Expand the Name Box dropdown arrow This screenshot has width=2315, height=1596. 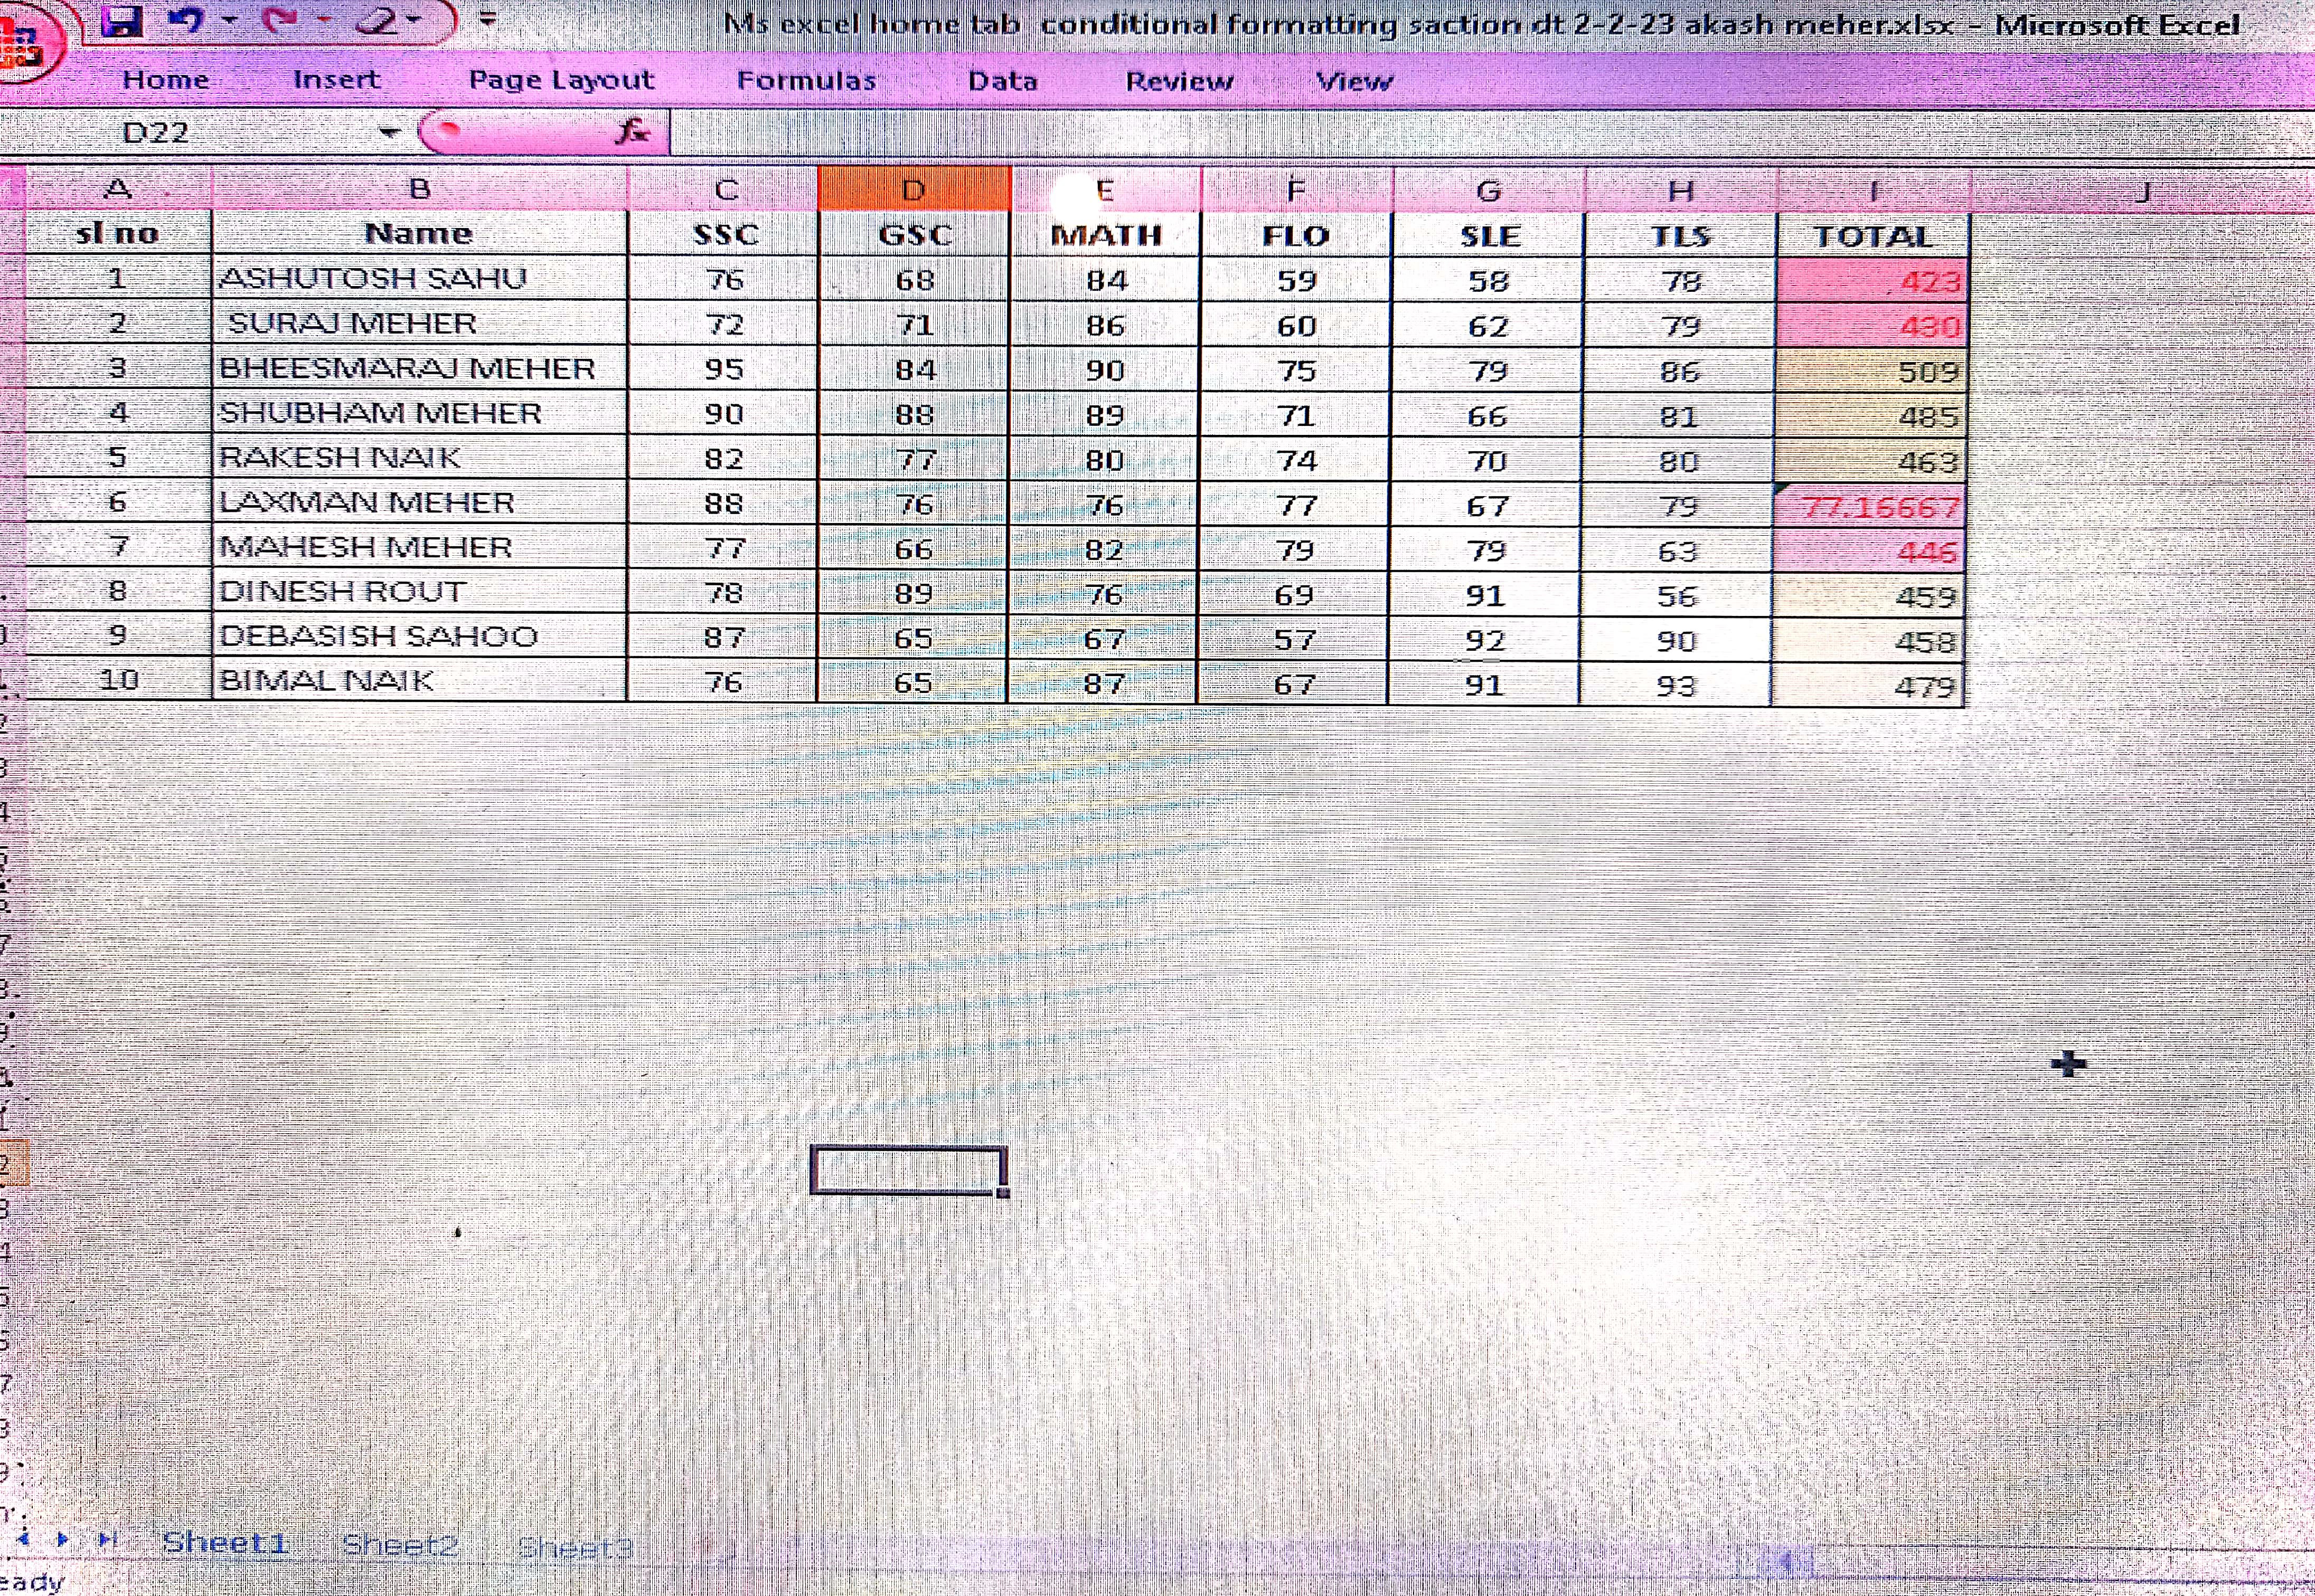tap(389, 132)
